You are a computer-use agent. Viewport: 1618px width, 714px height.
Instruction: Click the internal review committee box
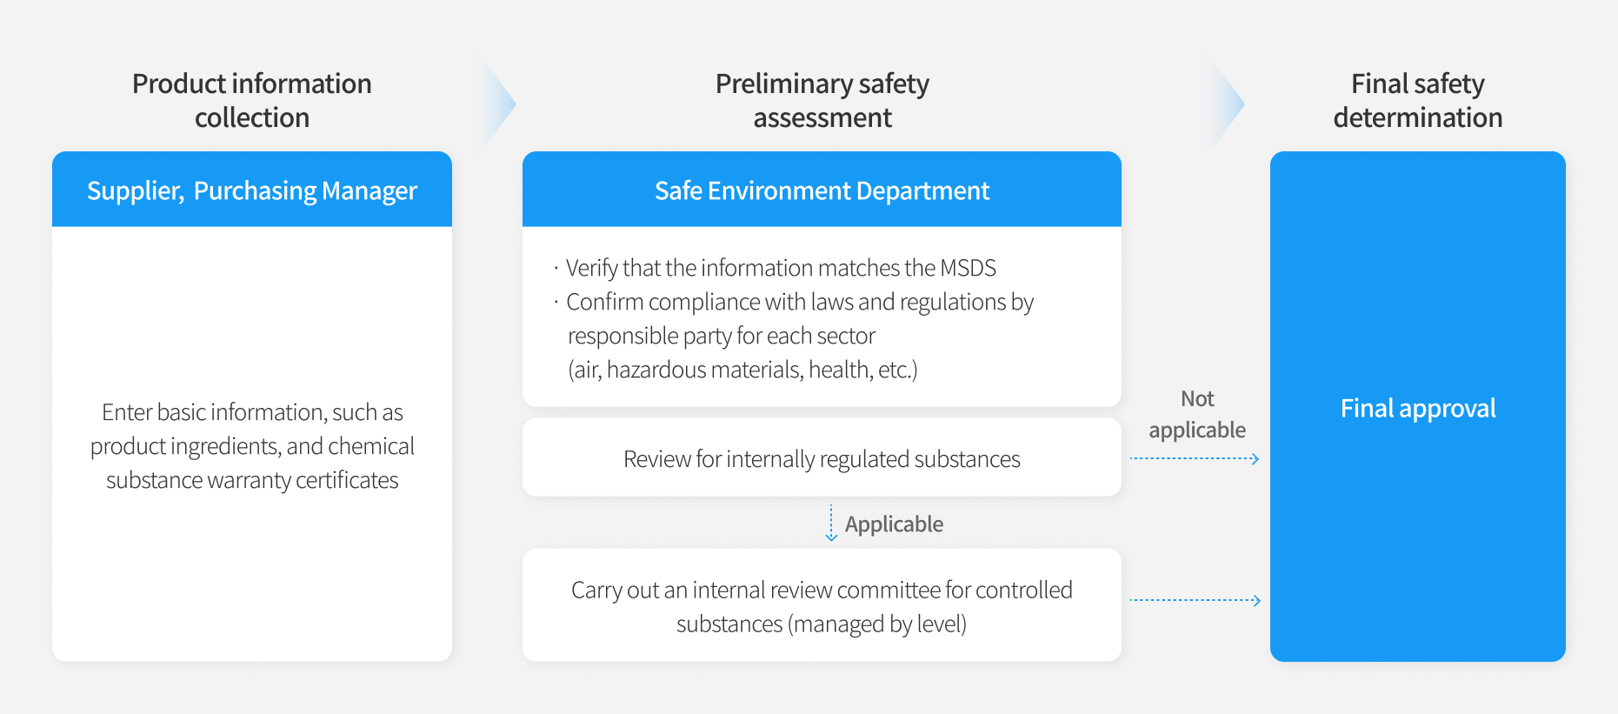pyautogui.click(x=822, y=605)
